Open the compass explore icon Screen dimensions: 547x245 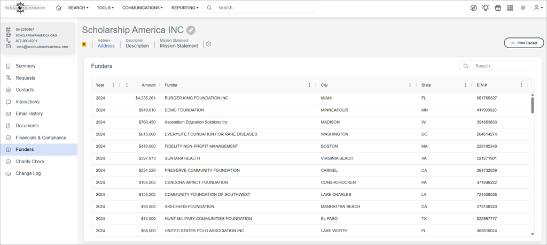coord(473,7)
